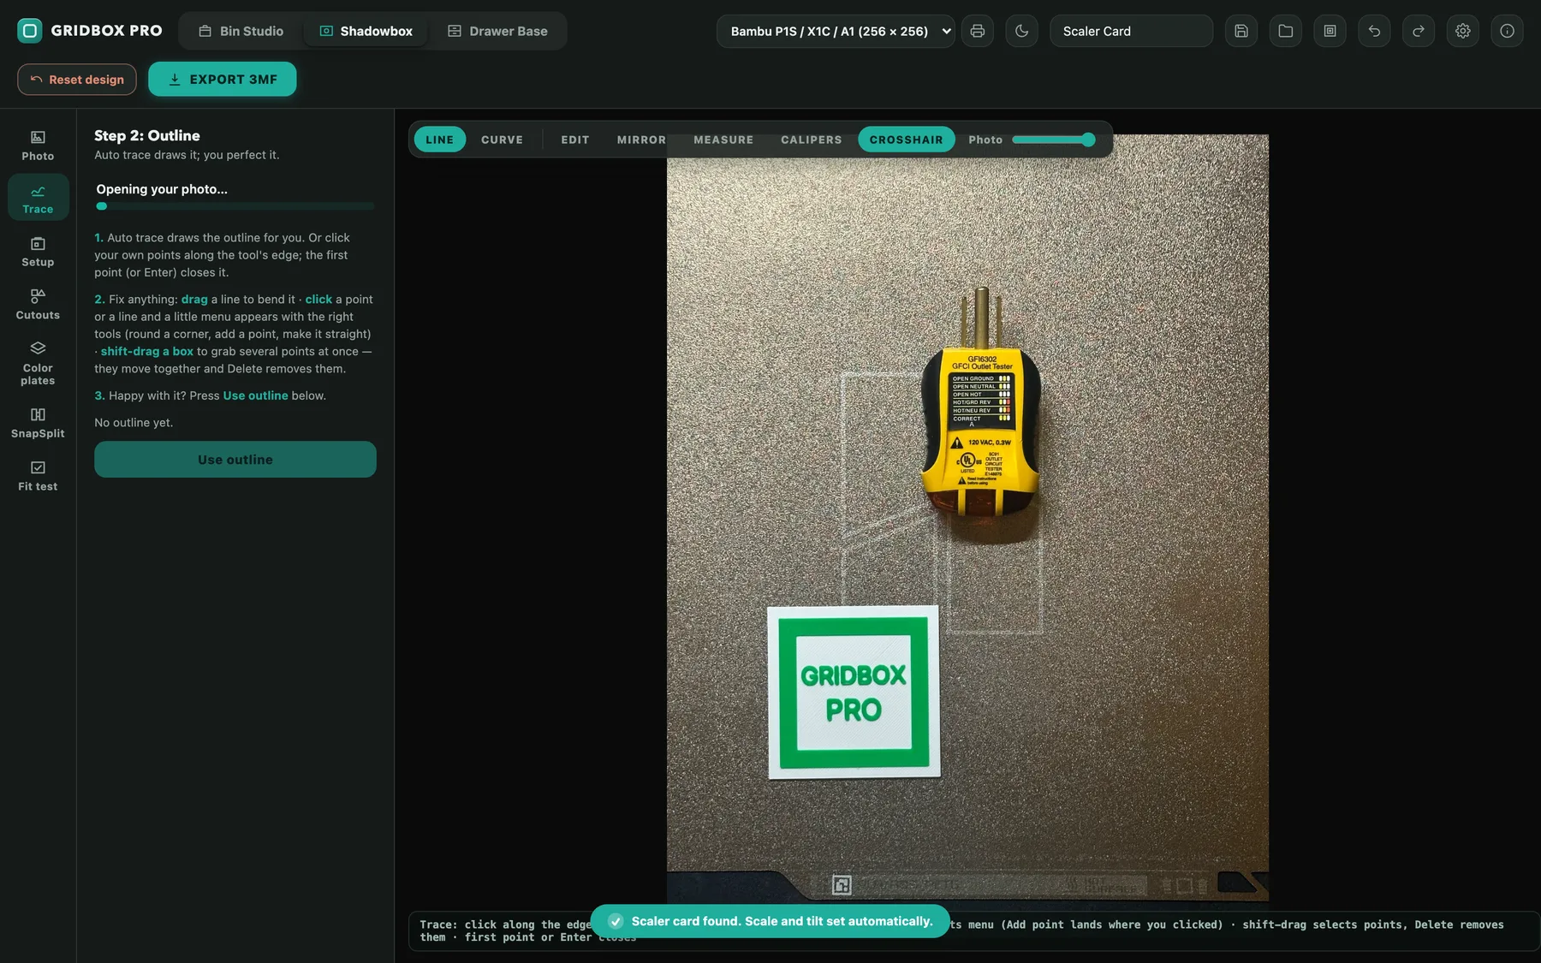Click the 'Scaler card found' notification toast
1541x963 pixels.
tap(770, 921)
